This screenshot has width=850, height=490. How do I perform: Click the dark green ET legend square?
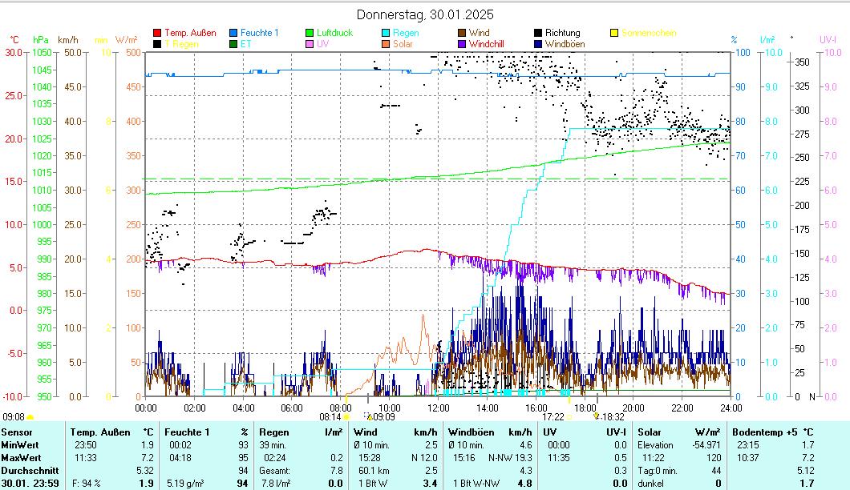coord(234,44)
